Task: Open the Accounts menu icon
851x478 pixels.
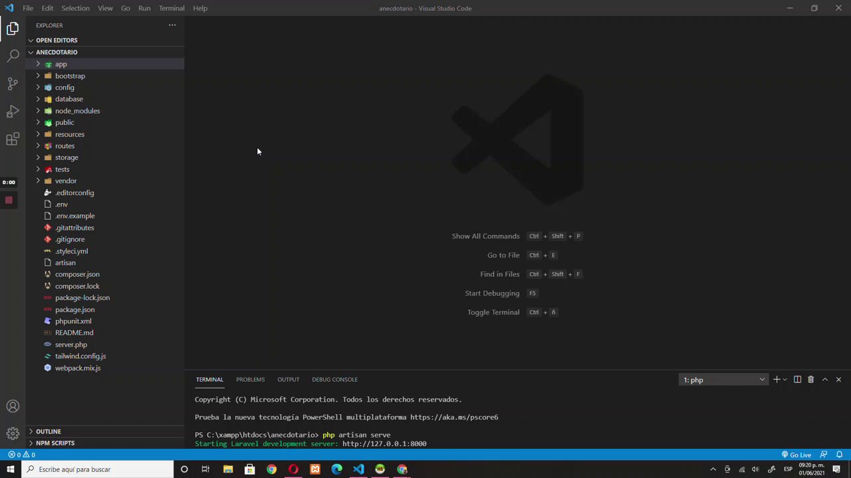Action: click(x=13, y=406)
